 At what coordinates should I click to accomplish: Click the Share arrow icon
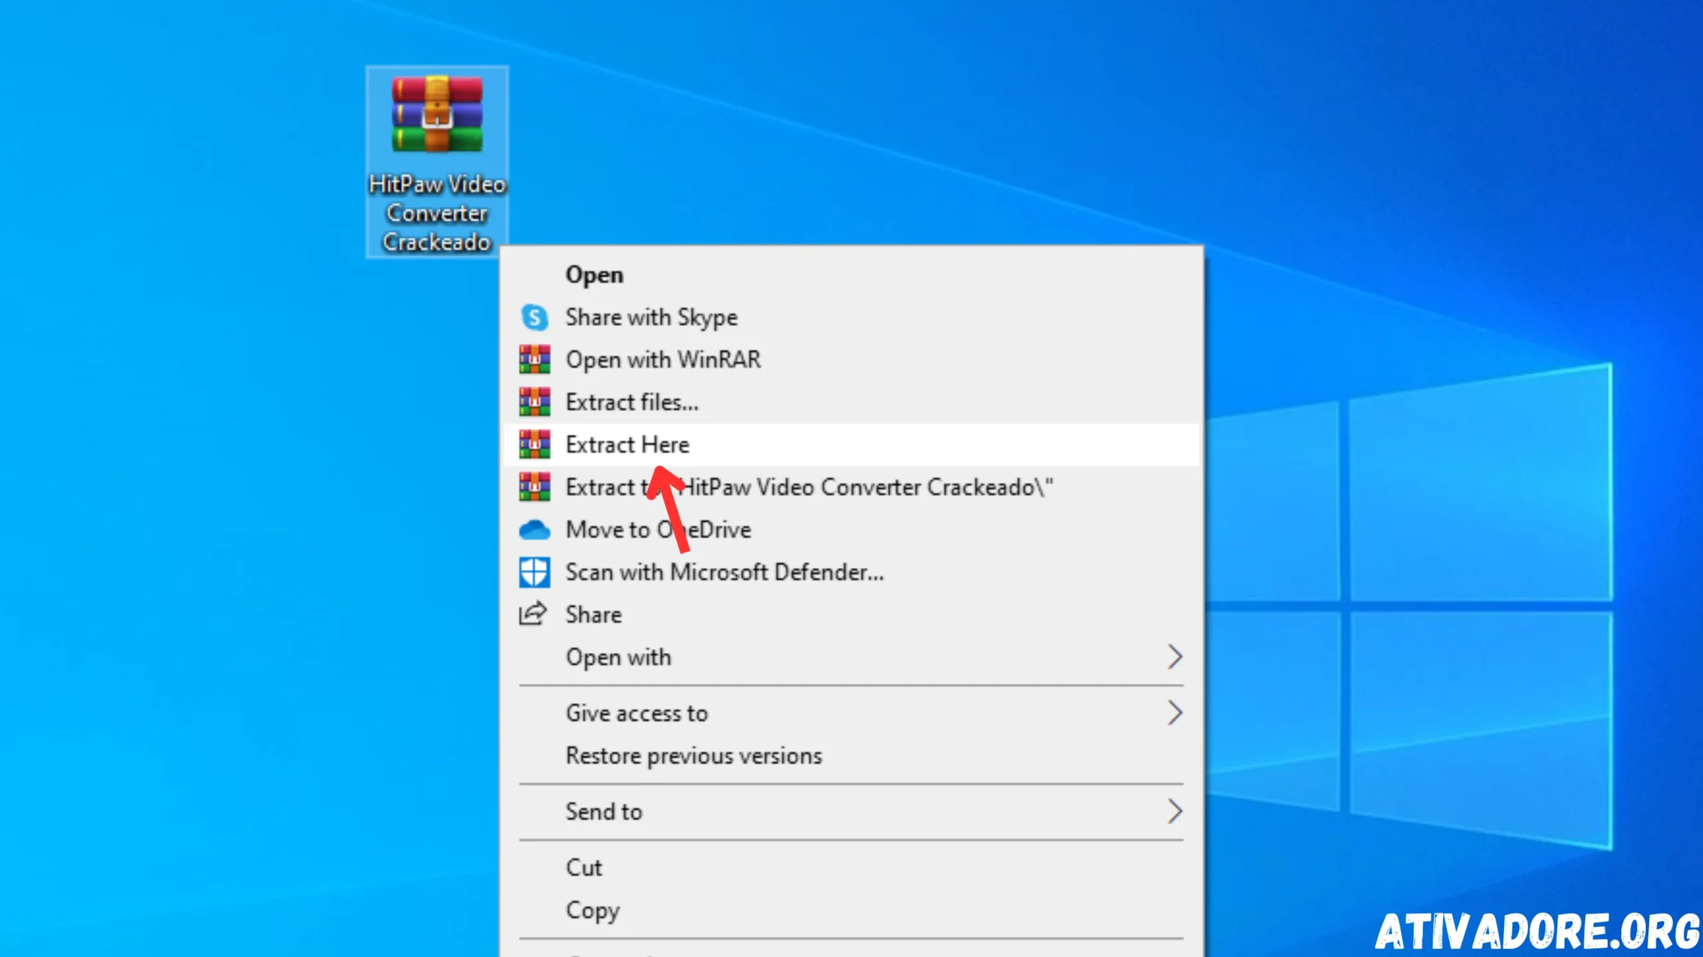point(533,614)
